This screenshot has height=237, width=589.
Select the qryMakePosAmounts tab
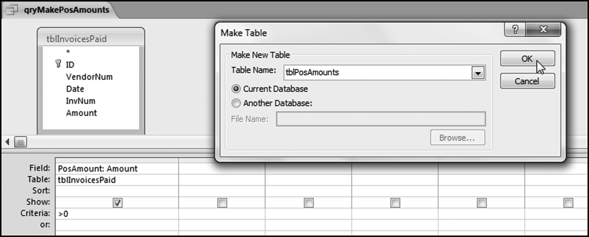66,10
